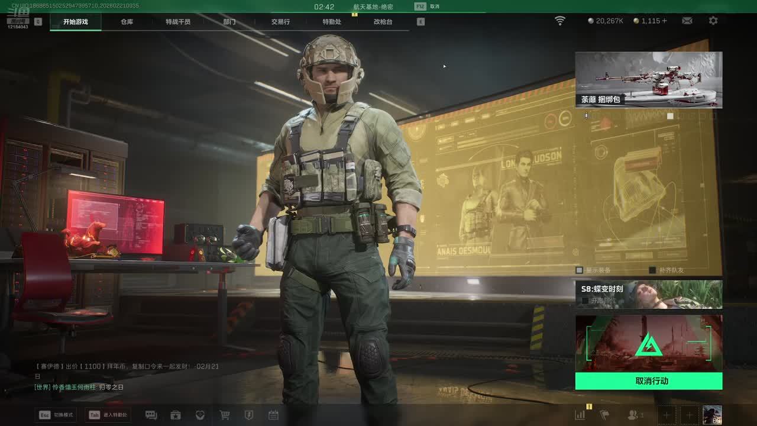Click the first empty teammate invite slot
The height and width of the screenshot is (426, 757).
pos(666,415)
